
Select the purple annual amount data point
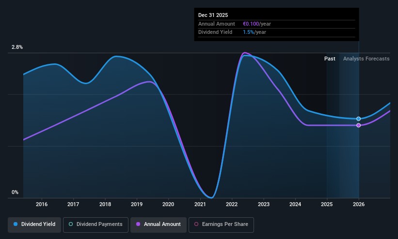pos(359,125)
